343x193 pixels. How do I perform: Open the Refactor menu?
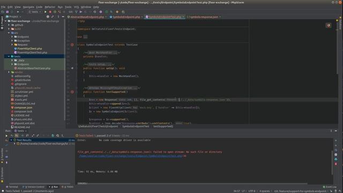[x=50, y=7]
